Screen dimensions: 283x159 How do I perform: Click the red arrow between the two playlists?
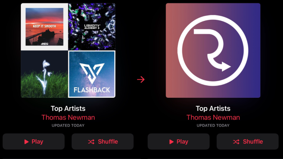[x=141, y=79]
